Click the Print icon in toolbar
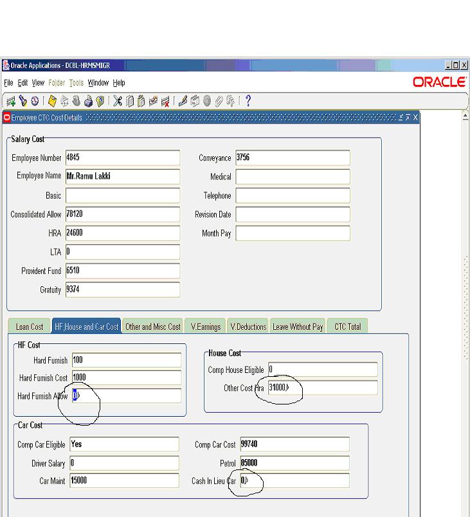 click(87, 101)
